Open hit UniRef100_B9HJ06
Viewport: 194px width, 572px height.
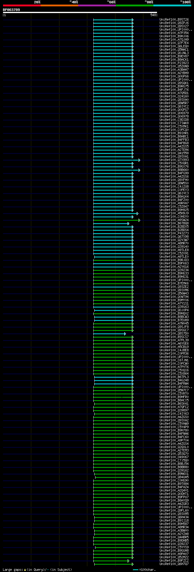pos(174,36)
